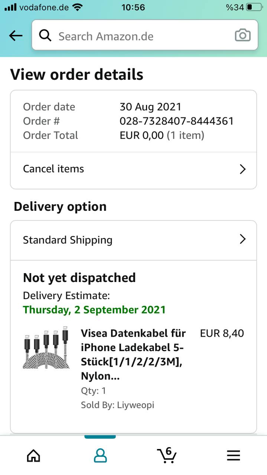Open camera search icon

coord(242,36)
